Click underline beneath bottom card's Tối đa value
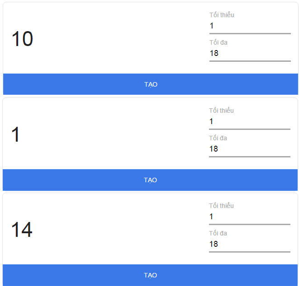This screenshot has width=299, height=286. click(x=249, y=252)
